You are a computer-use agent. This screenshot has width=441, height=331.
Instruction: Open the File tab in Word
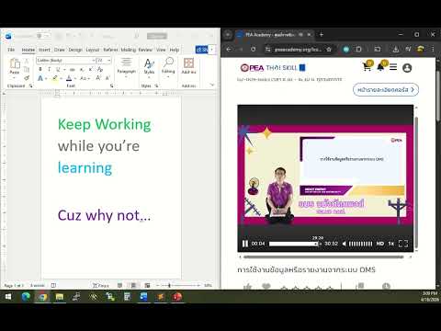[11, 50]
